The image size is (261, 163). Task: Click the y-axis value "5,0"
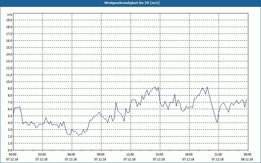tap(10, 116)
